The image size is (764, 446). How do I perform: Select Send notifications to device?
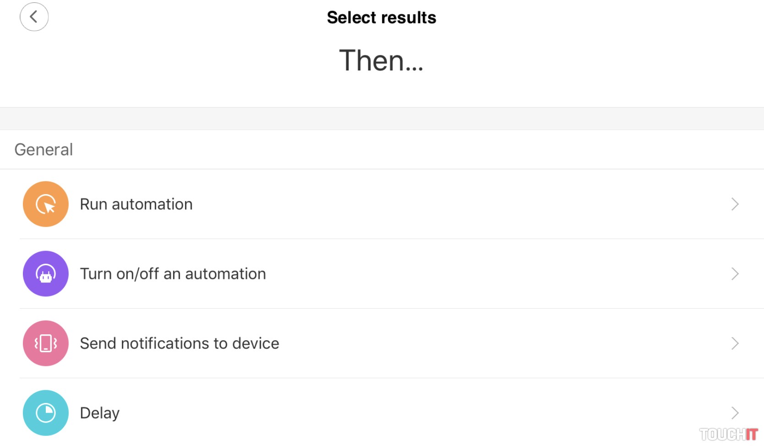click(x=179, y=343)
